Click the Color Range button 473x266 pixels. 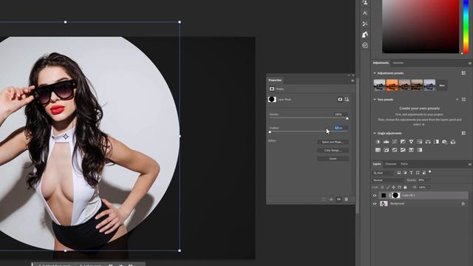click(x=333, y=150)
